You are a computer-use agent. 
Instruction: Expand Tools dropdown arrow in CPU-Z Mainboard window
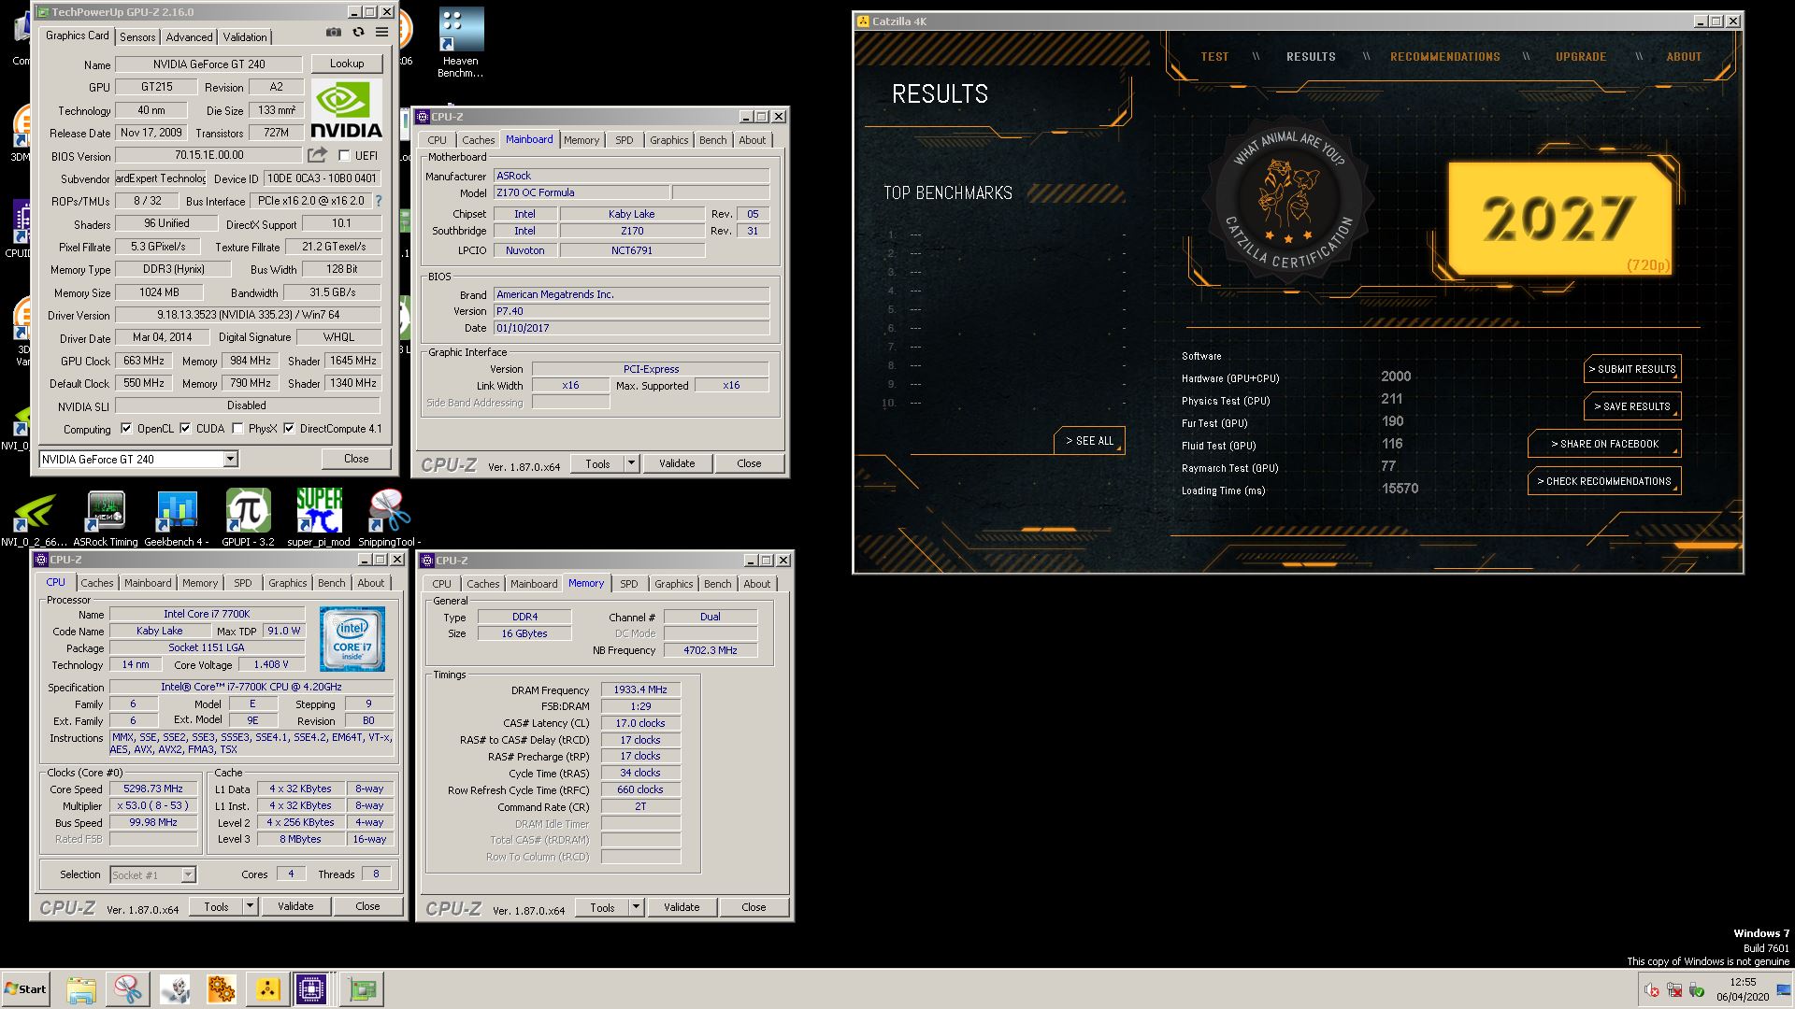631,463
